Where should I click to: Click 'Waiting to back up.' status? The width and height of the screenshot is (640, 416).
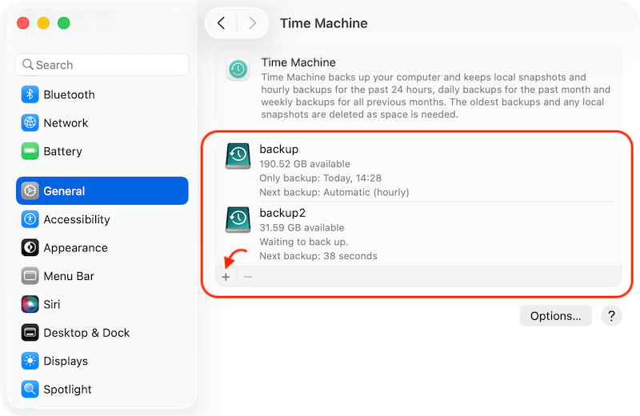point(304,242)
